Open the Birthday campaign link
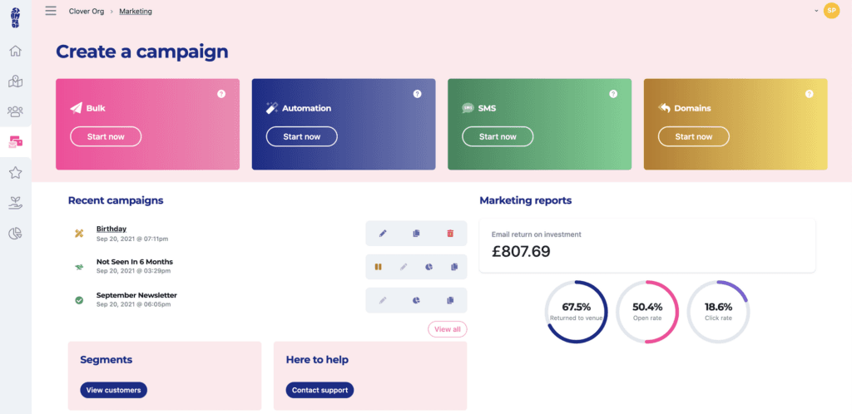The width and height of the screenshot is (852, 414). click(x=111, y=229)
